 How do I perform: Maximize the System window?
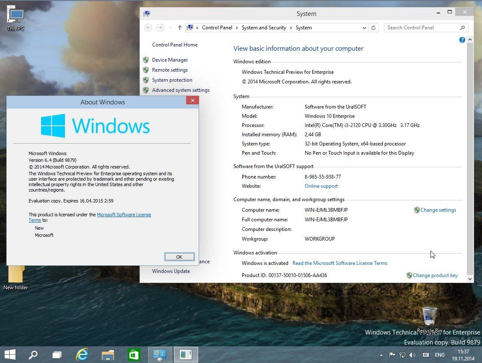[450, 12]
